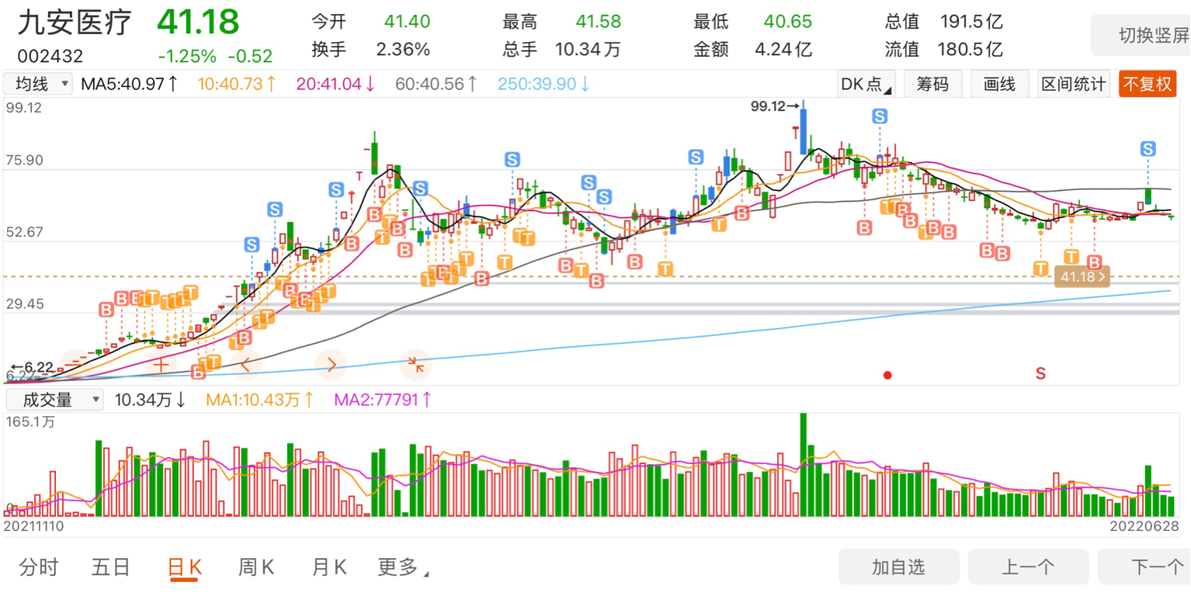This screenshot has height=596, width=1191.
Task: Tap the tallest green volume bar
Action: [803, 465]
